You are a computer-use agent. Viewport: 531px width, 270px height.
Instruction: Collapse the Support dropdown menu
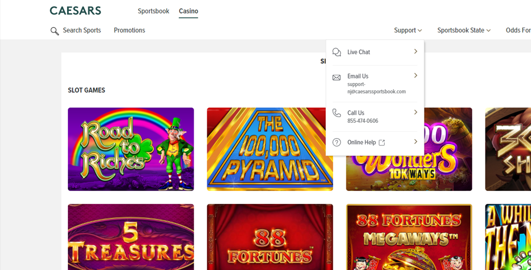408,30
